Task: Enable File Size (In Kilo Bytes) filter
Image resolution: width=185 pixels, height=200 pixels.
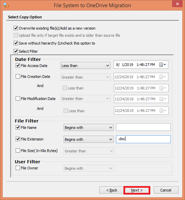Action: (18, 150)
